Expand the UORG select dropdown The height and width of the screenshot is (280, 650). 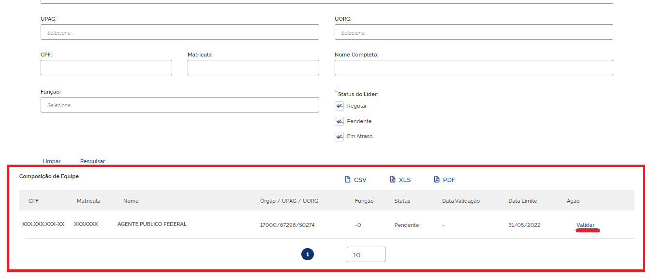pyautogui.click(x=473, y=32)
